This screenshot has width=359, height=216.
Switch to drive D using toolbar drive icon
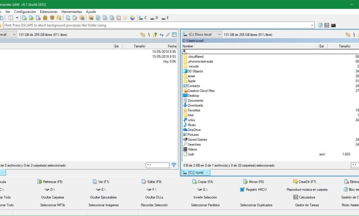click(154, 18)
